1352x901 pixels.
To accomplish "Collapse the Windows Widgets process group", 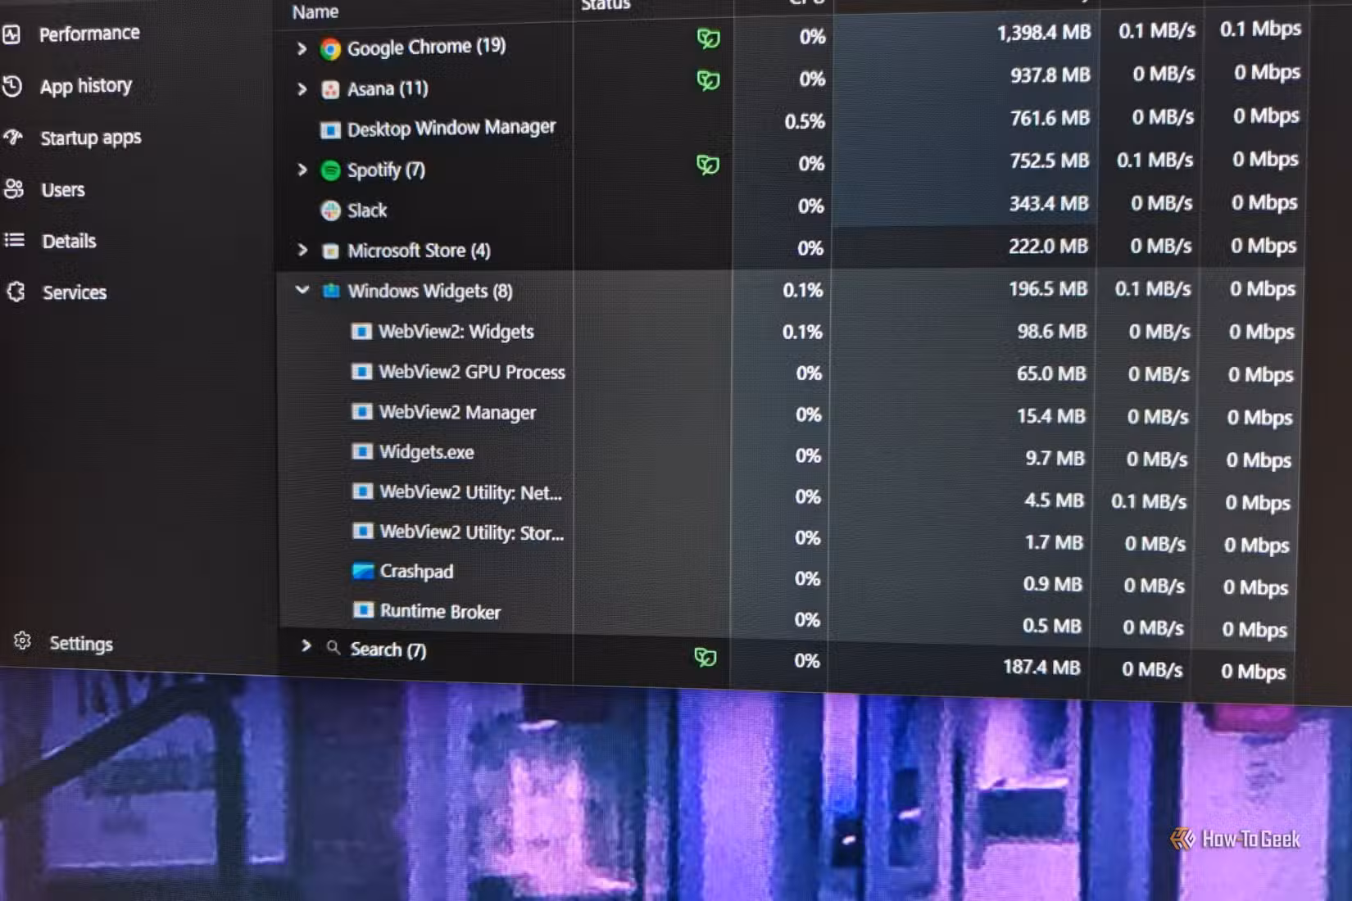I will (302, 290).
